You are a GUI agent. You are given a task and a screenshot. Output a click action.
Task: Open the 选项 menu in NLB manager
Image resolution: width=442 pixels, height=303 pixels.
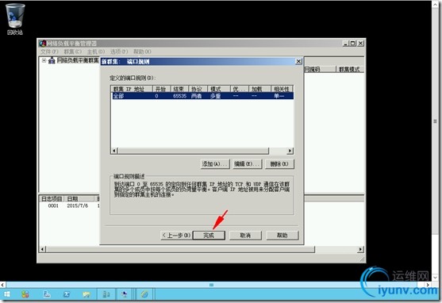click(119, 52)
